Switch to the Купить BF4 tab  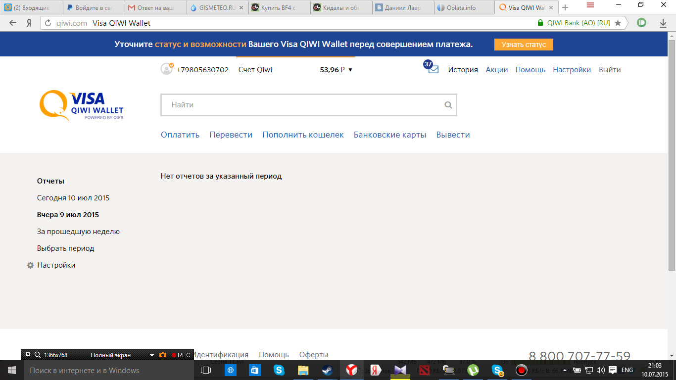[x=280, y=7]
